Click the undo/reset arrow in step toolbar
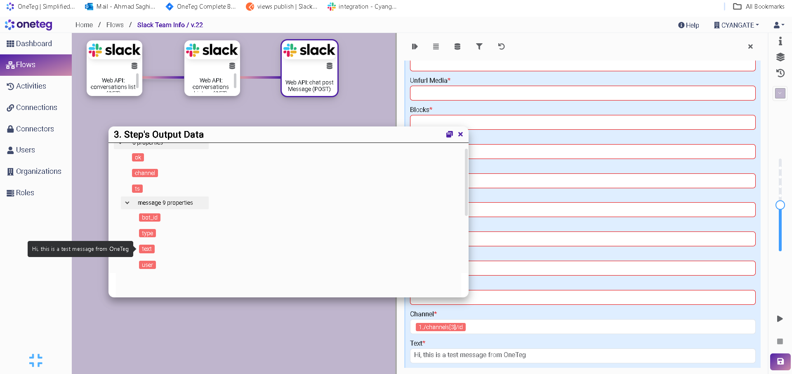Image resolution: width=792 pixels, height=374 pixels. click(501, 47)
